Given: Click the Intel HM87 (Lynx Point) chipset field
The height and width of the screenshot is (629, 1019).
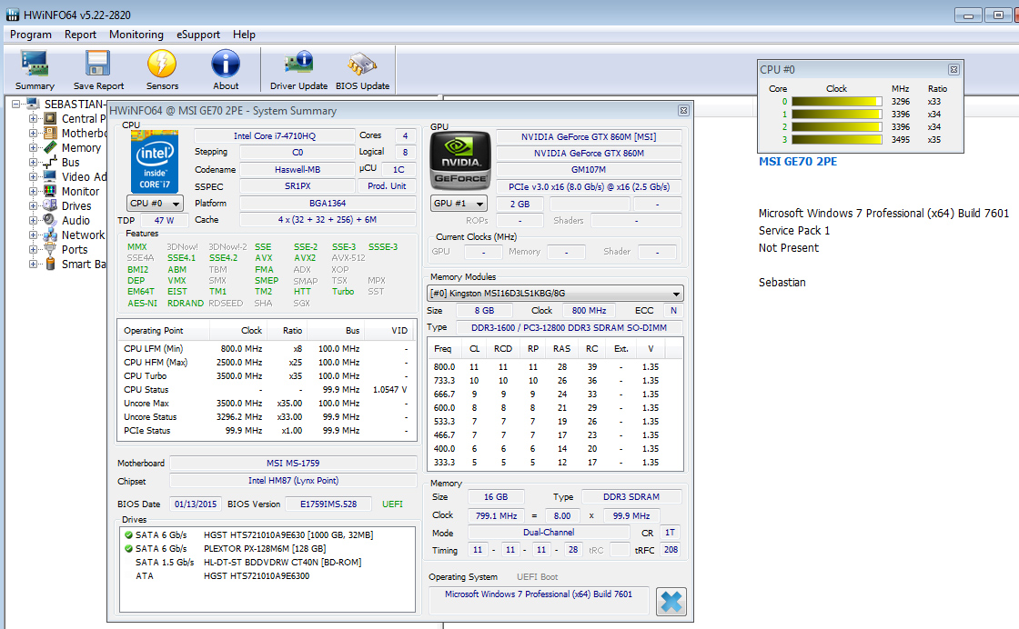Looking at the screenshot, I should (x=292, y=480).
